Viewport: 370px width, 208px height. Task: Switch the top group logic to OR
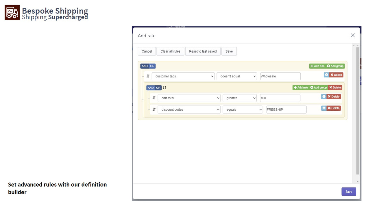[x=152, y=66]
